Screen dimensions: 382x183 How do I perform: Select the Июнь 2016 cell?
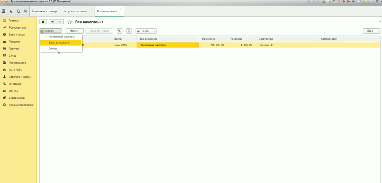[x=123, y=45]
